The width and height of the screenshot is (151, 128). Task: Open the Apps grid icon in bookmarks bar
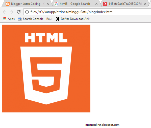[5, 19]
